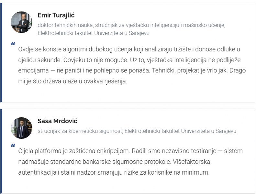Click the name Saša Mrdović
The image size is (256, 194).
[57, 121]
